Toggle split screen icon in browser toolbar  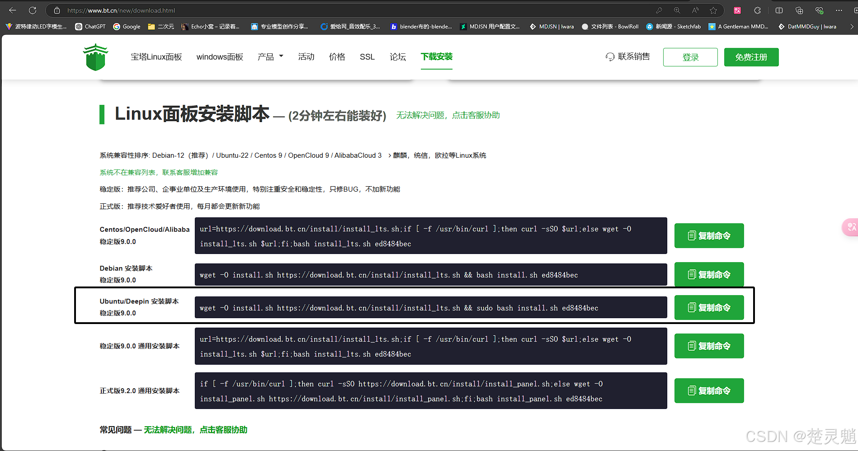(779, 10)
